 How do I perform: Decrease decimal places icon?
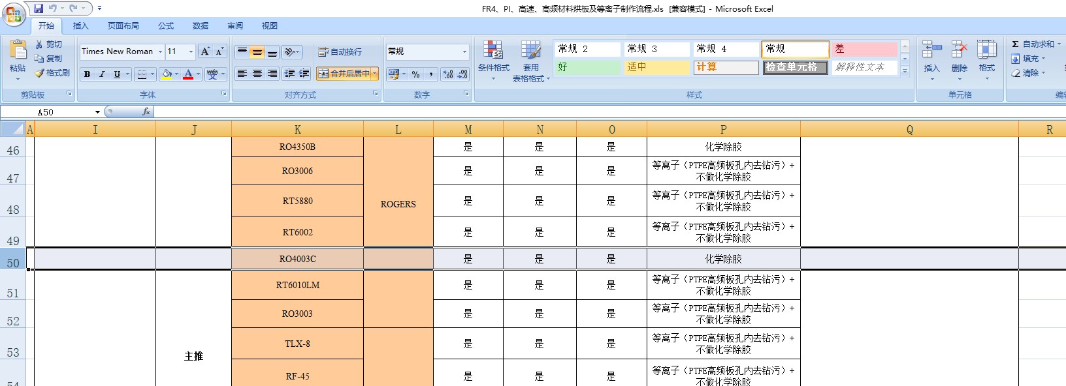click(462, 74)
